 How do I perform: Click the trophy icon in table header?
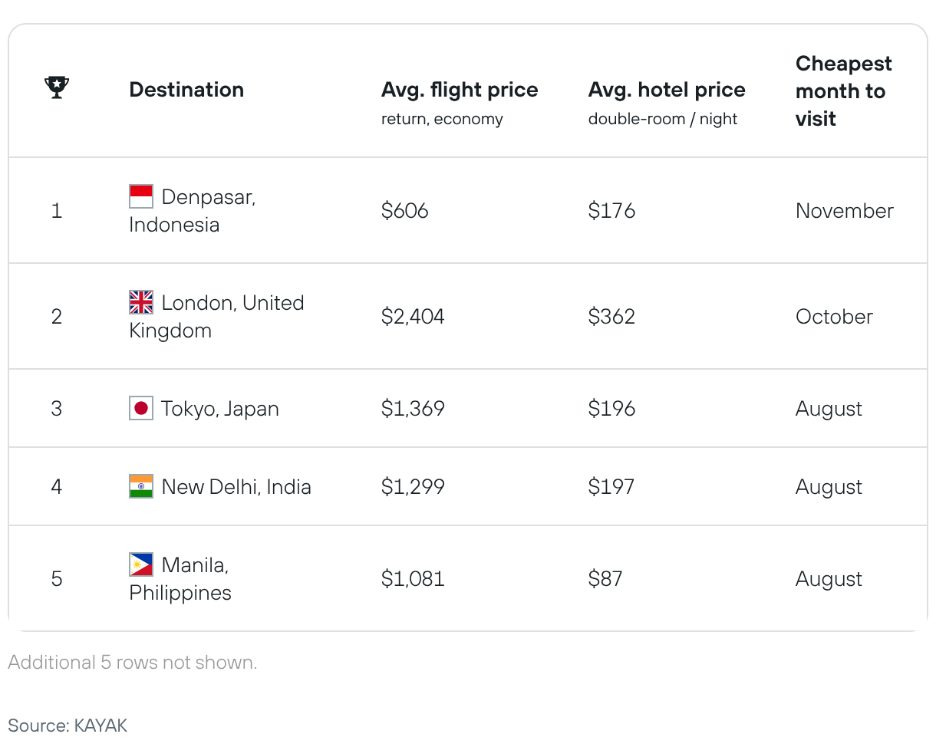[57, 87]
